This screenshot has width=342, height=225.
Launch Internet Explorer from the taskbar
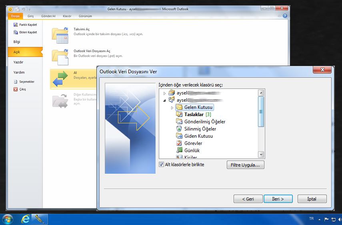[x=25, y=219]
